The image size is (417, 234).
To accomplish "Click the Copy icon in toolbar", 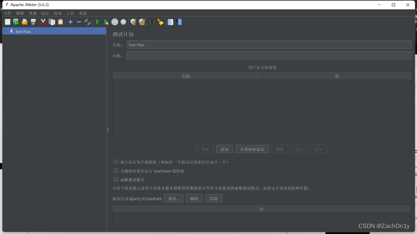I will [x=52, y=22].
